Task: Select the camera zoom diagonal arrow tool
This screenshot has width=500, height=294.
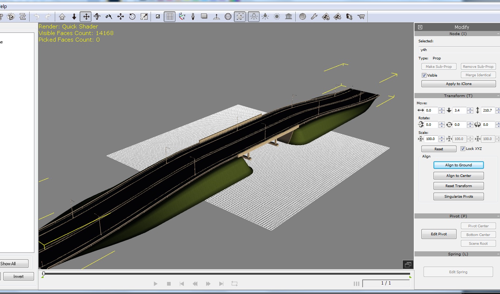Action: (x=144, y=16)
